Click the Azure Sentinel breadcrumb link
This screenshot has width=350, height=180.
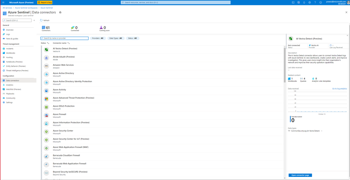tap(47, 8)
